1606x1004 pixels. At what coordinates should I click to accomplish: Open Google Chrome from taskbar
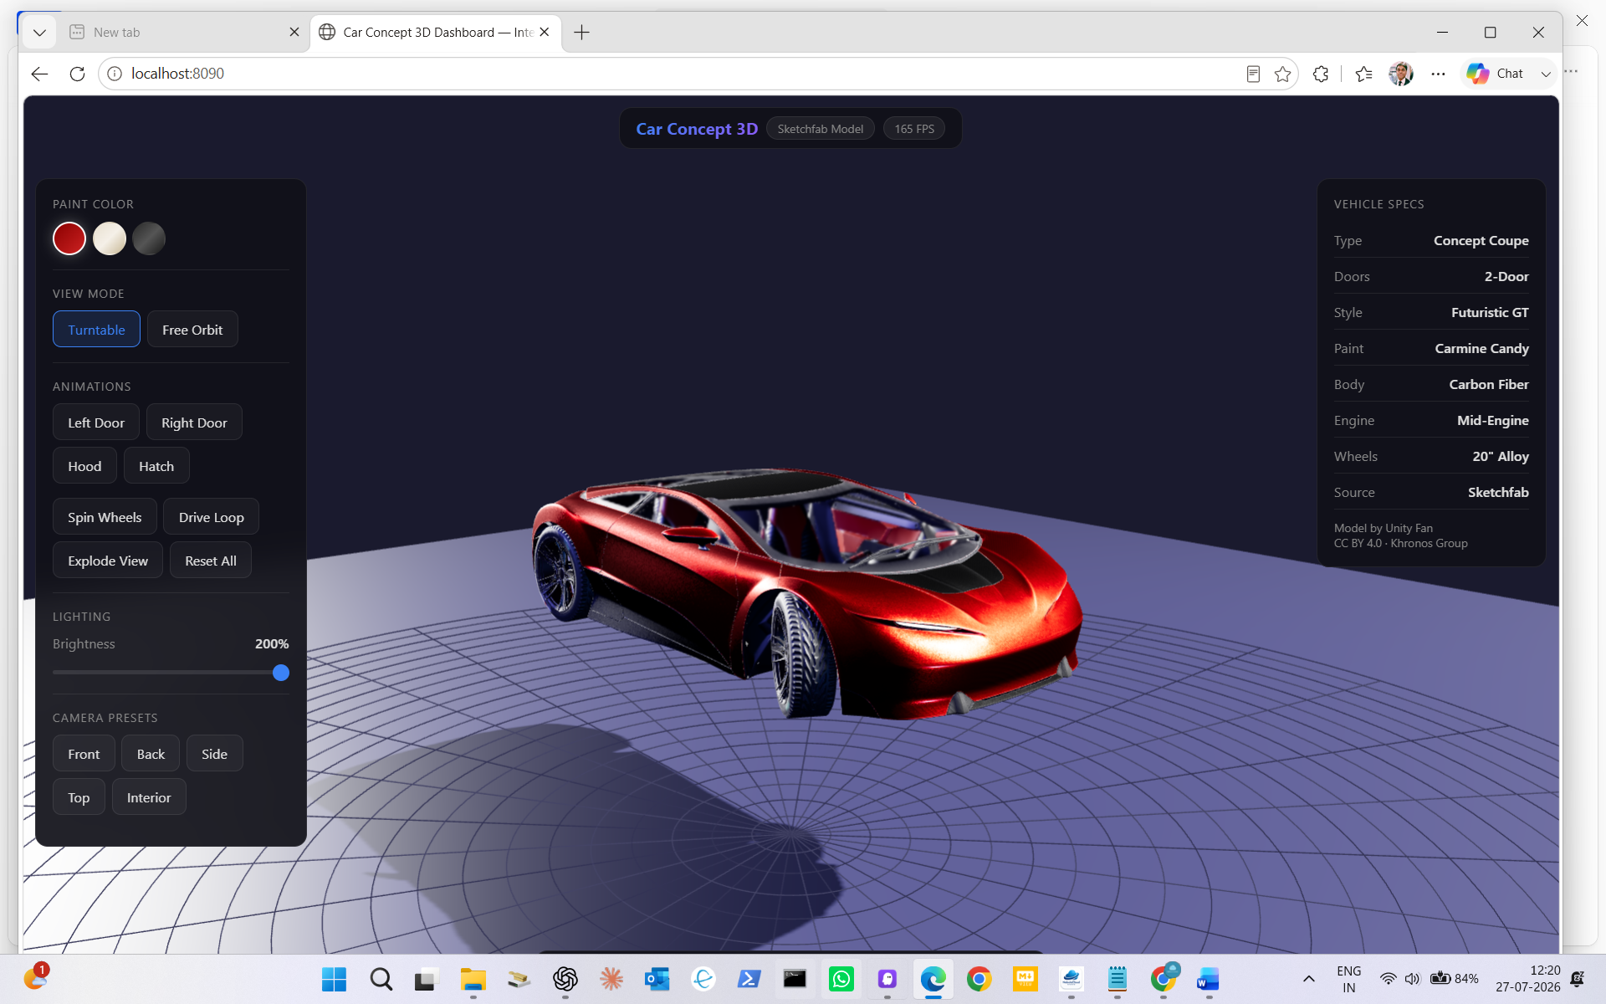[979, 979]
